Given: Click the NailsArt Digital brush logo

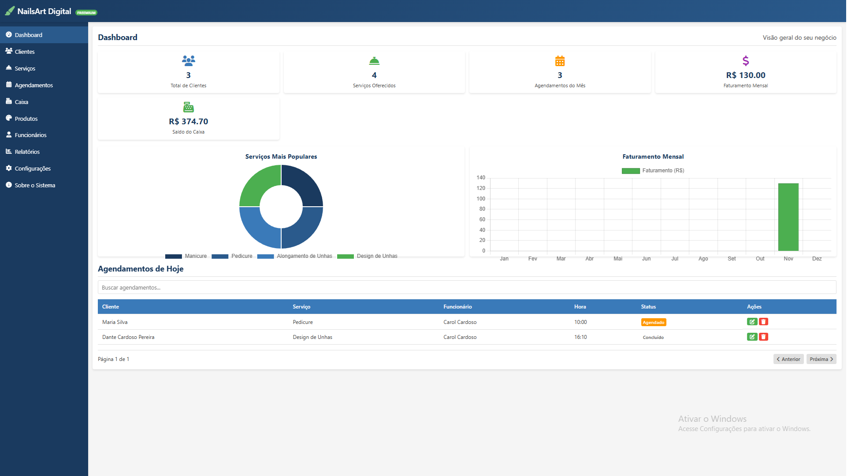Looking at the screenshot, I should [x=10, y=11].
